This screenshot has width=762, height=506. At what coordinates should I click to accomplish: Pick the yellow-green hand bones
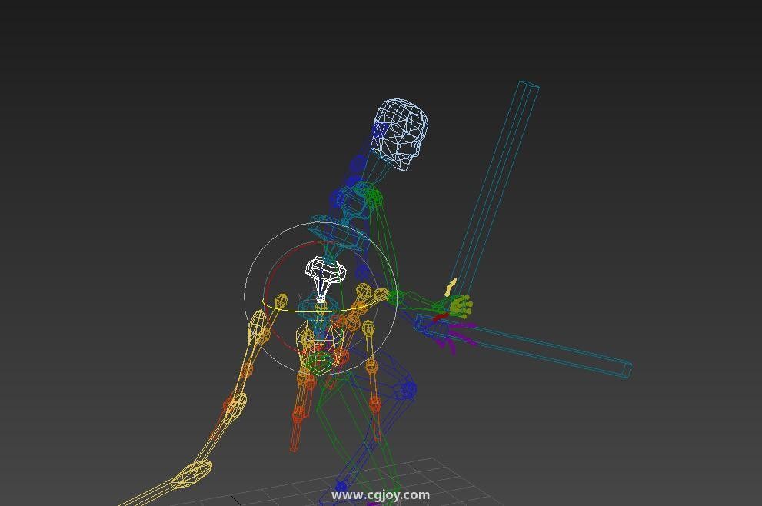461,307
